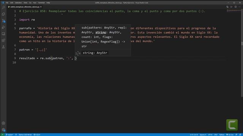Open notifications bell in status bar

click(x=240, y=134)
